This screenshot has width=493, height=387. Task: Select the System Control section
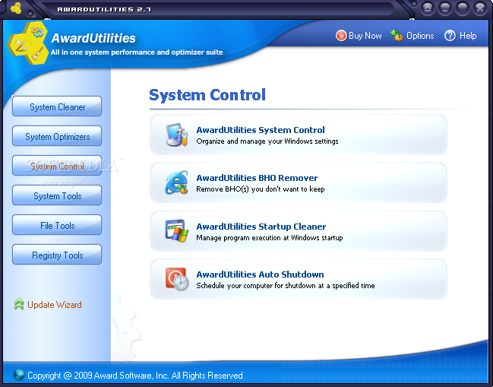pyautogui.click(x=57, y=166)
